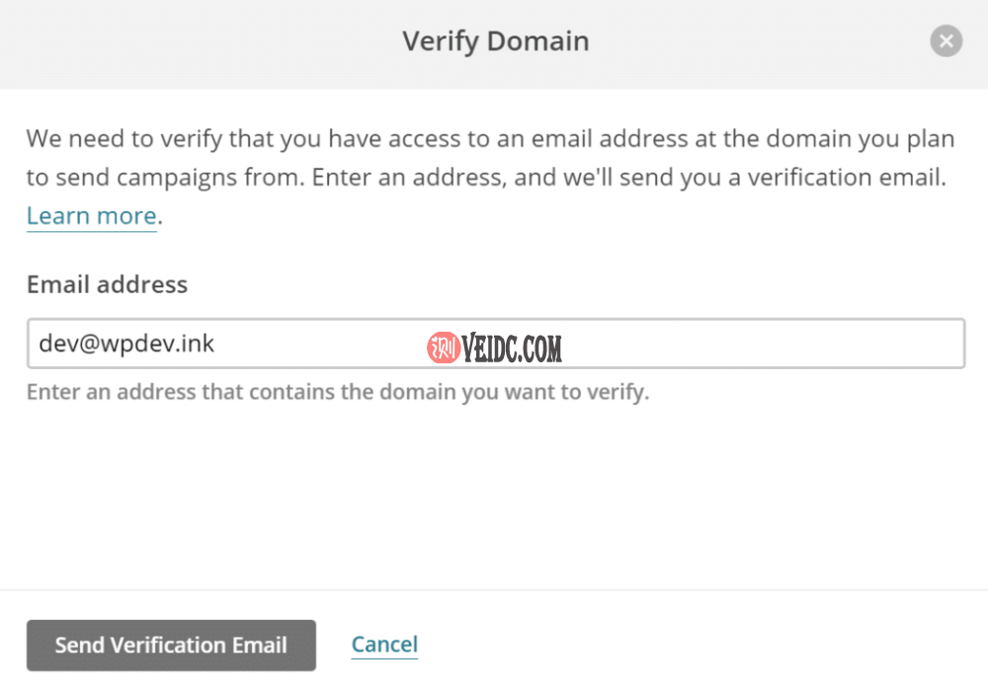Click the Send Verification Email button
This screenshot has width=988, height=696.
171,646
